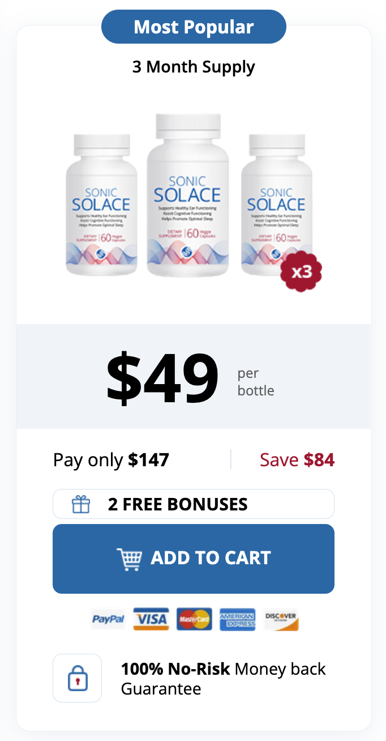Select the VISA payment icon

tap(151, 619)
